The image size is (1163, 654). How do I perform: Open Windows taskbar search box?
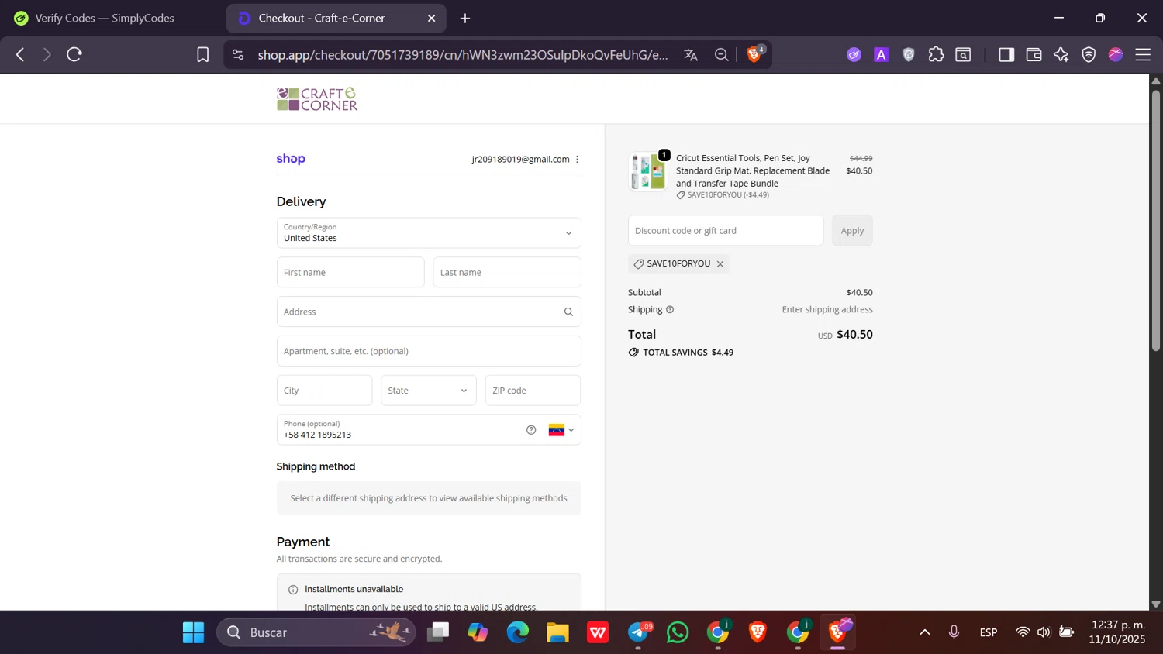pos(316,632)
